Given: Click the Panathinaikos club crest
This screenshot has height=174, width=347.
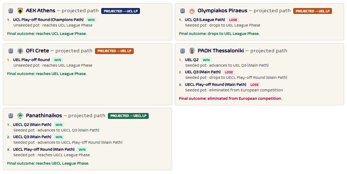Looking at the screenshot, I should [20, 116].
